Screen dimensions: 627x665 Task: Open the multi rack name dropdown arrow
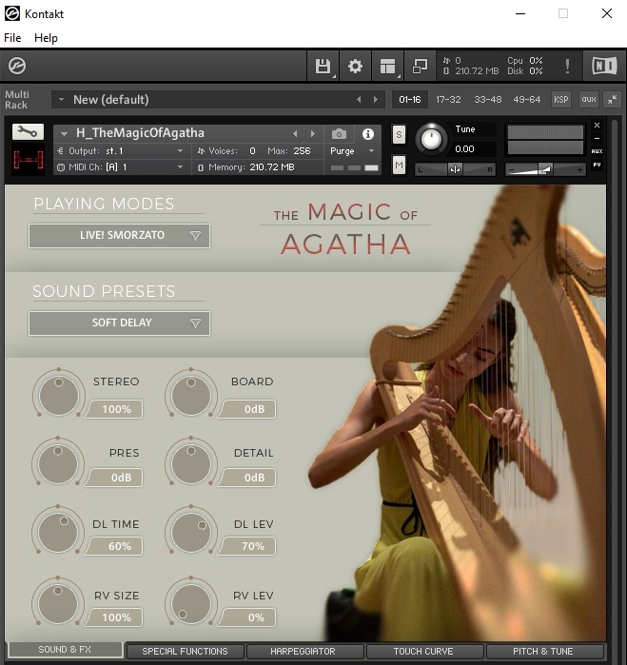coord(61,100)
